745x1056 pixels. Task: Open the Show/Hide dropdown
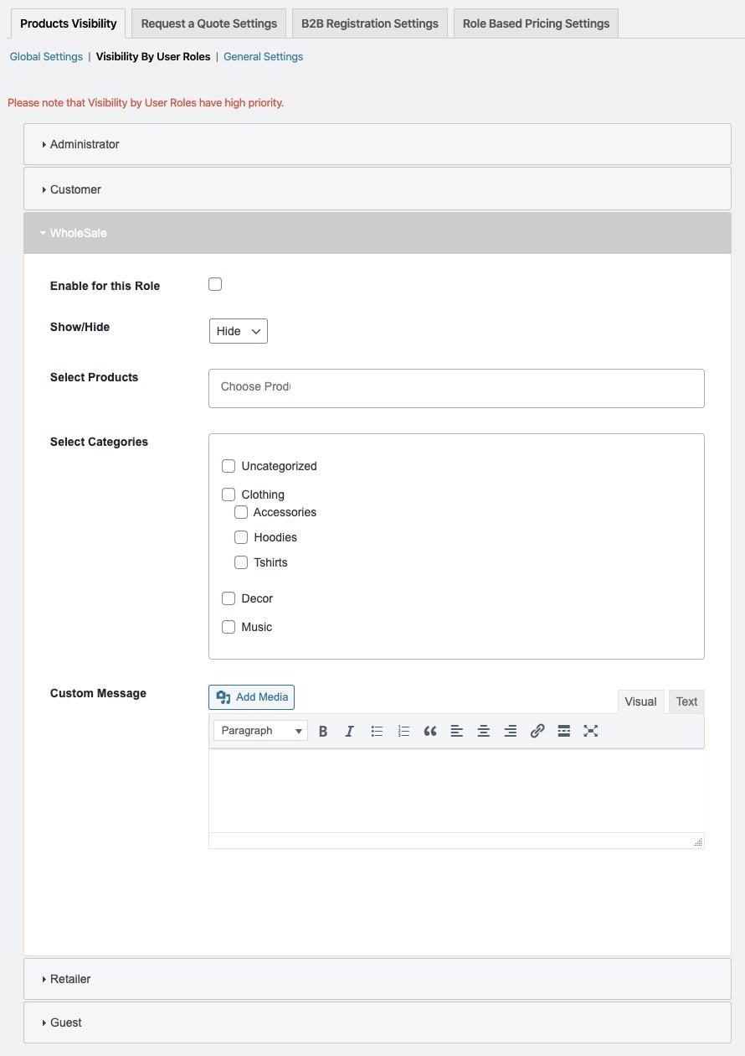(x=239, y=331)
